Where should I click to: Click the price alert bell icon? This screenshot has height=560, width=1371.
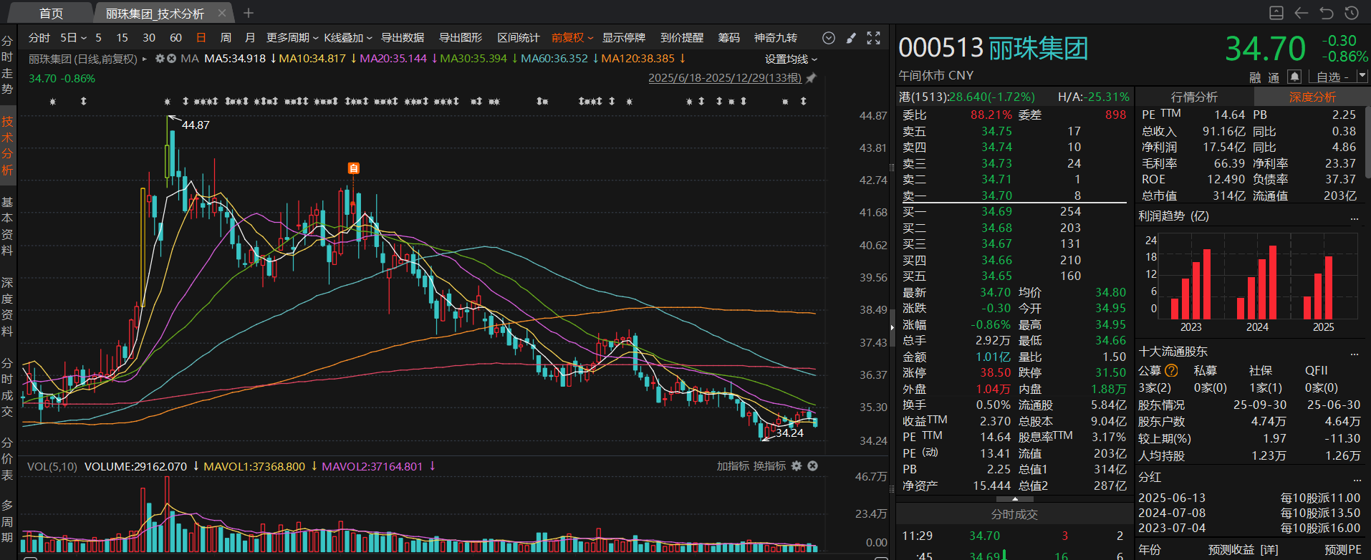pos(1294,77)
